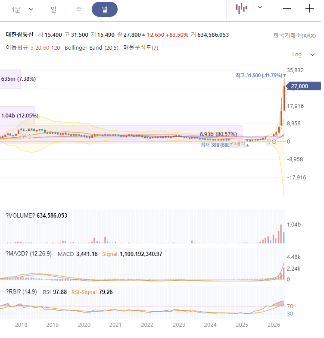The width and height of the screenshot is (324, 338).
Task: Click the 대한광통신 stock name
Action: click(19, 35)
